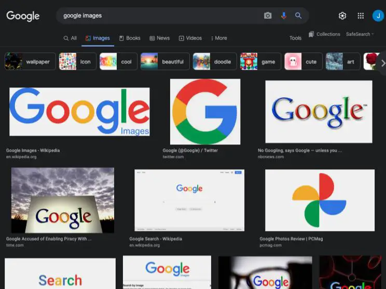The image size is (386, 289).
Task: Apply the doodle filter chip
Action: (215, 62)
